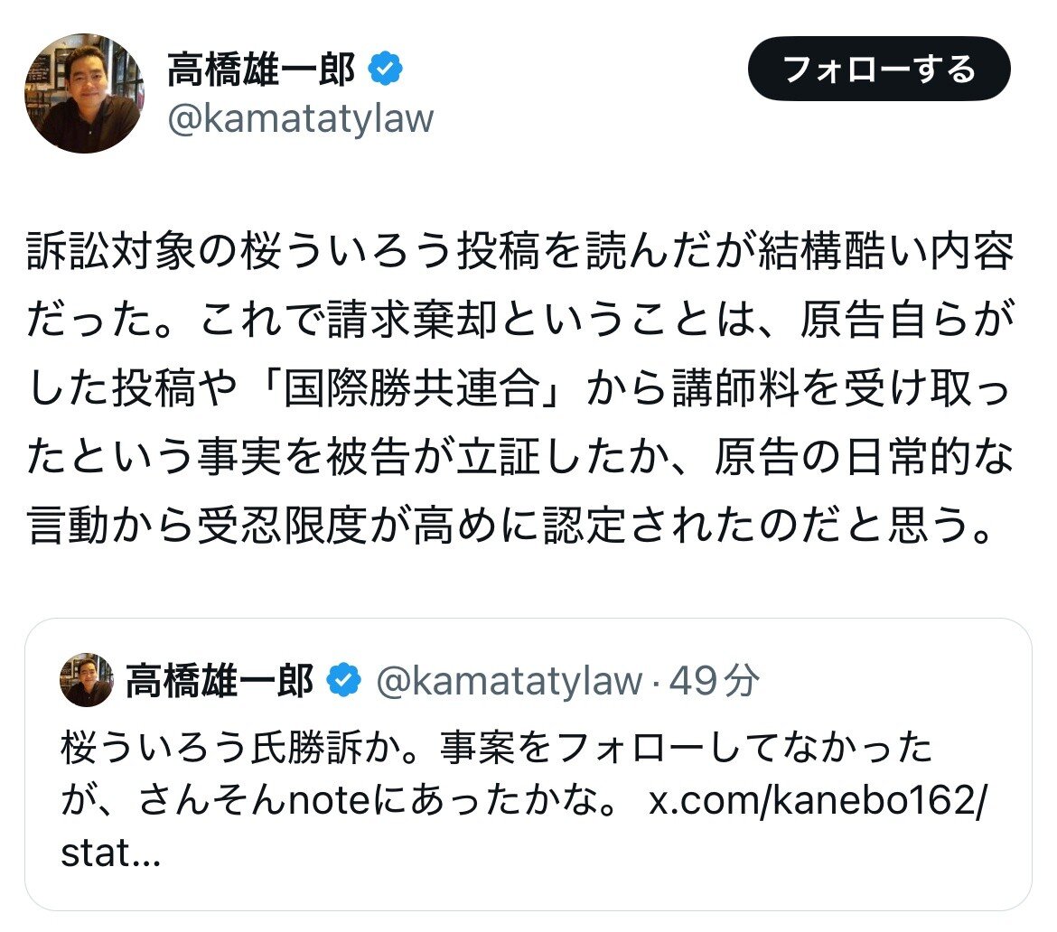This screenshot has height=932, width=1057.
Task: Open the quoted post body starting 桜ういろう氏勝訴か
Action: (x=524, y=800)
